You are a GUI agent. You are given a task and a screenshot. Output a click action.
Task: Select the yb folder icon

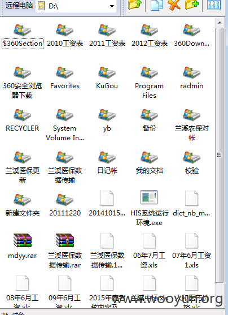(107, 115)
